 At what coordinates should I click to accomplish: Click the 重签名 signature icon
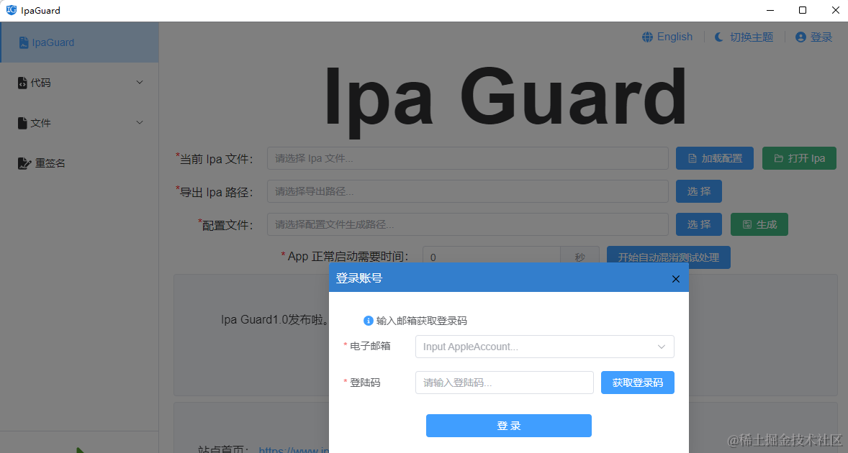click(24, 163)
